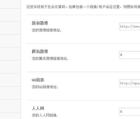Click divider between QQ链接 and 人人网 sections
Image resolution: width=140 pixels, height=119 pixels.
pos(83,100)
